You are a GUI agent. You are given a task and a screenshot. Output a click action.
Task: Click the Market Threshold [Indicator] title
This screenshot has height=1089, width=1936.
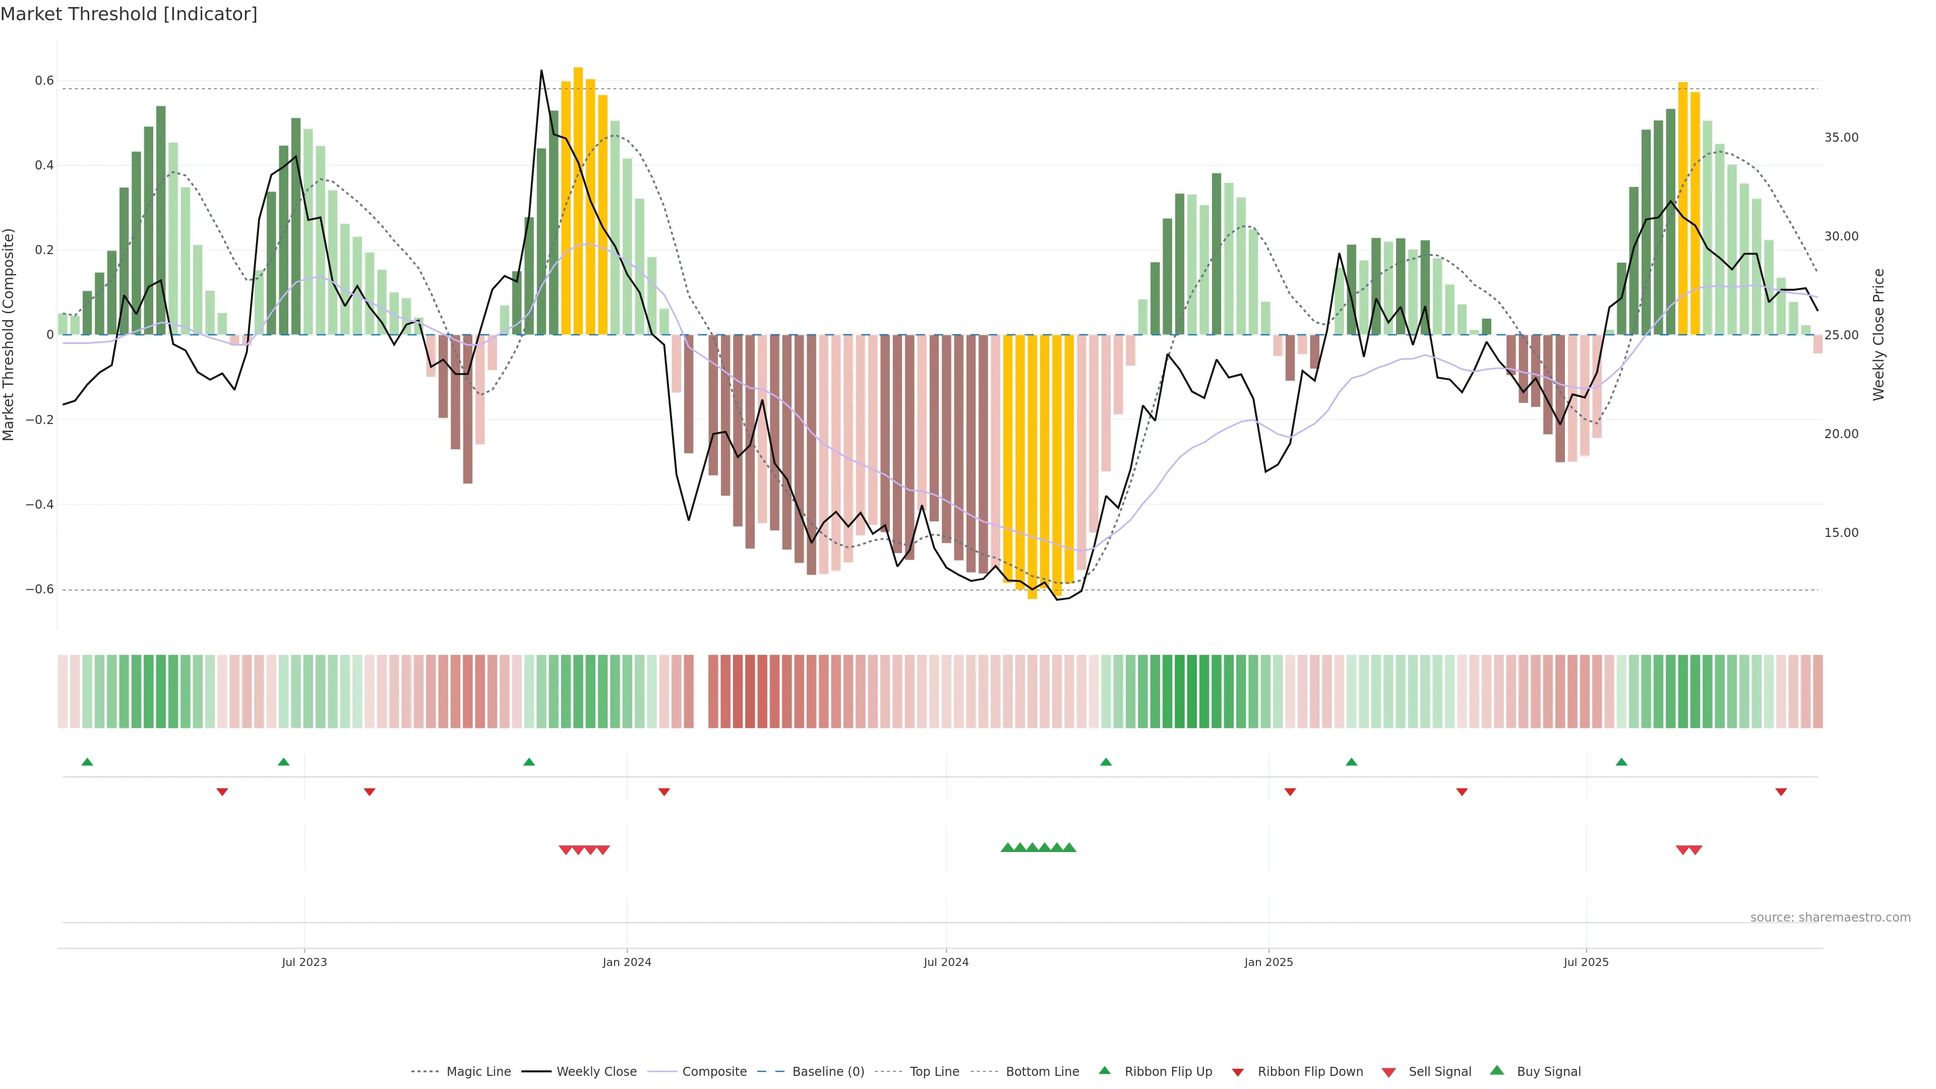point(129,14)
